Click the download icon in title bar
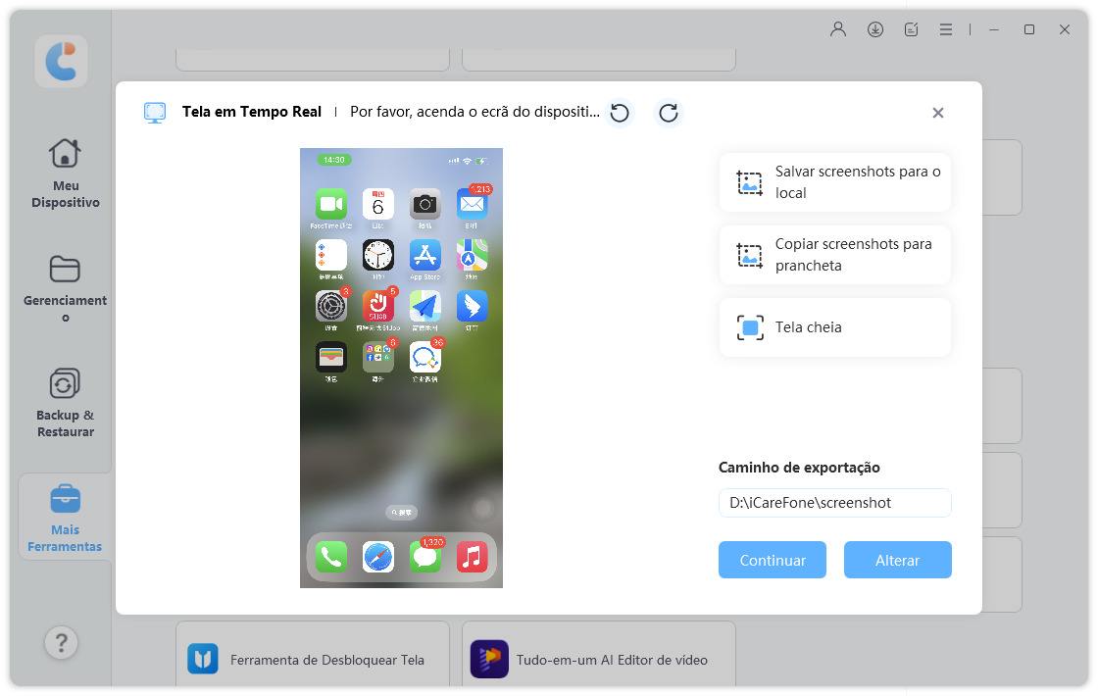Viewport: 1098px width, 696px height. pyautogui.click(x=875, y=29)
